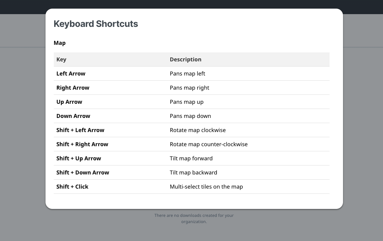Select the Right Arrow key cell
383x241 pixels.
click(x=73, y=88)
